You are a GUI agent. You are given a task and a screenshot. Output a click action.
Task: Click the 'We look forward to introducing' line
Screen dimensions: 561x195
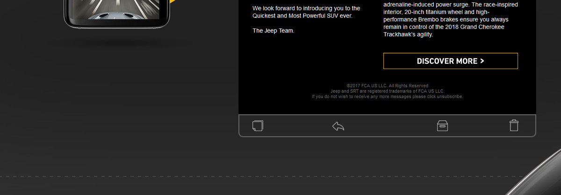click(306, 8)
